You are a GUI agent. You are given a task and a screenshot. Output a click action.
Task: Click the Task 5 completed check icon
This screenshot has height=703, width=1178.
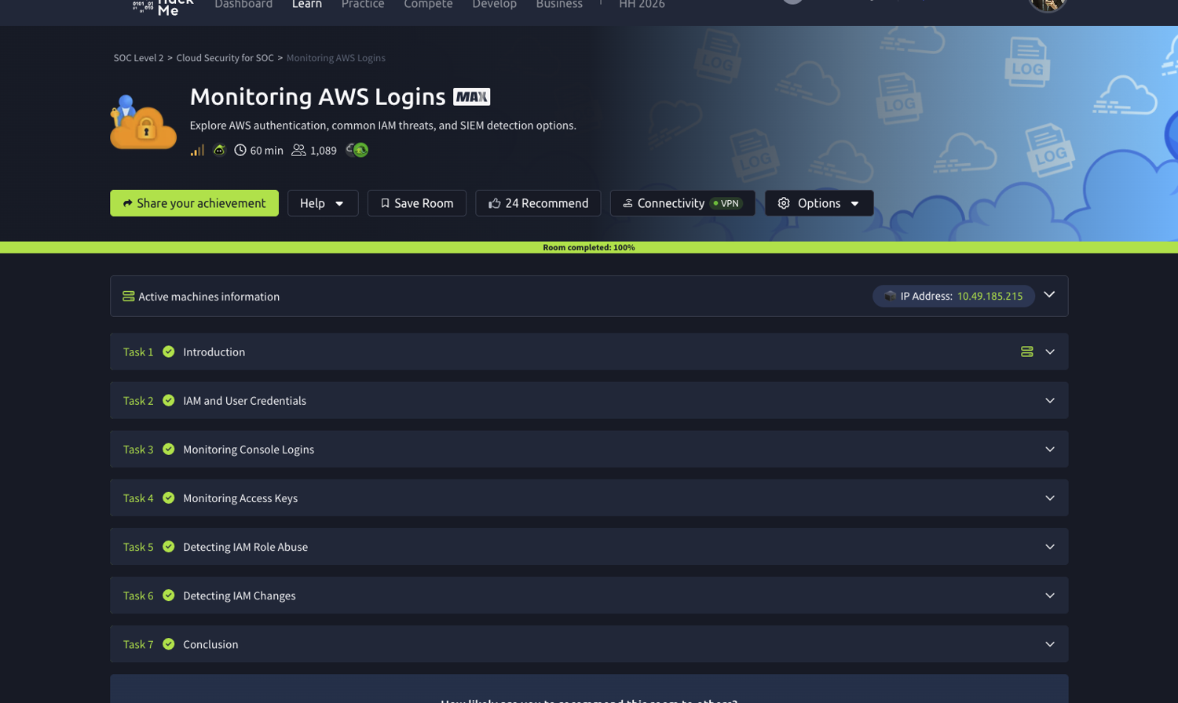(x=168, y=546)
